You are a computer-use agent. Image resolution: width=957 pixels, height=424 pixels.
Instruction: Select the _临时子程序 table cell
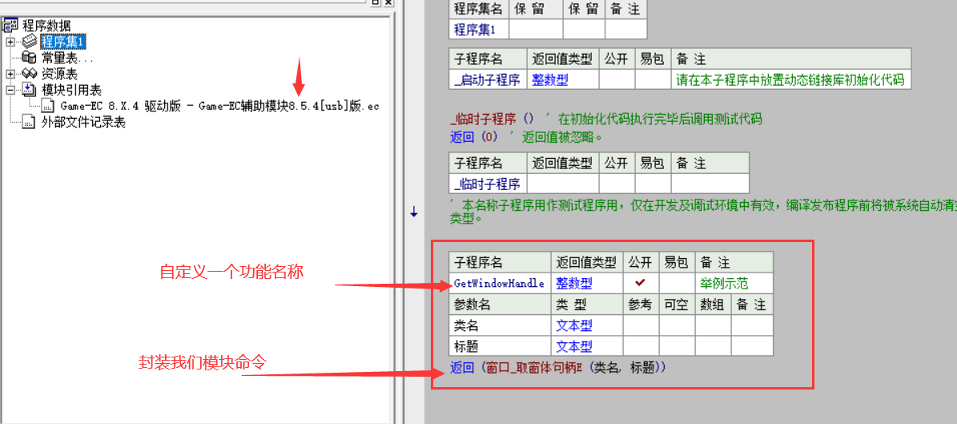[x=487, y=184]
